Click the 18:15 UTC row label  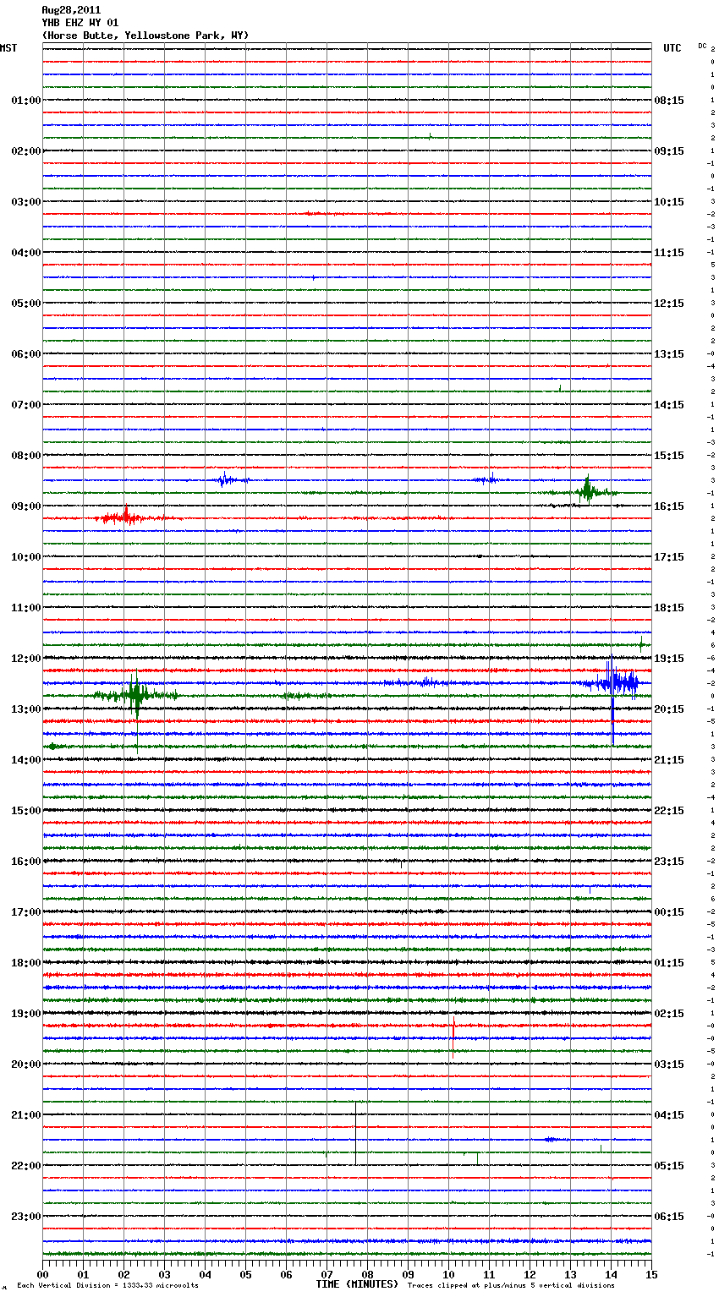coord(669,608)
